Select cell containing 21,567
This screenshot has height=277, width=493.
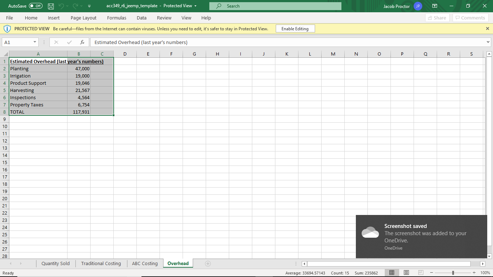pyautogui.click(x=79, y=90)
